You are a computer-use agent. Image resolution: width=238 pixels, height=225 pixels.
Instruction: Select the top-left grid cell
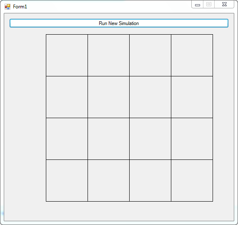click(x=67, y=56)
